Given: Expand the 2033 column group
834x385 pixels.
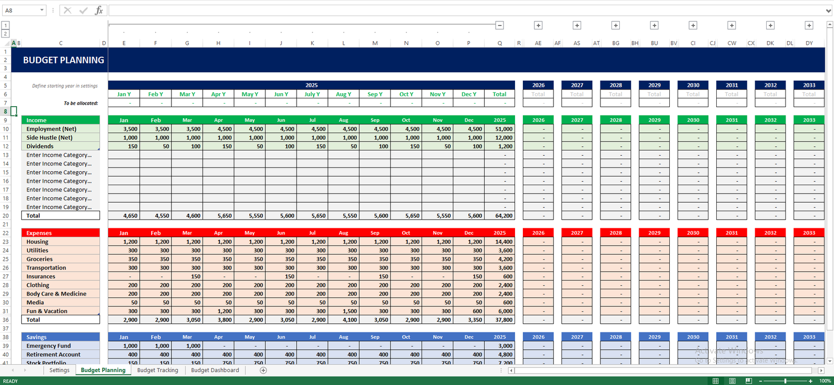Looking at the screenshot, I should tap(809, 25).
